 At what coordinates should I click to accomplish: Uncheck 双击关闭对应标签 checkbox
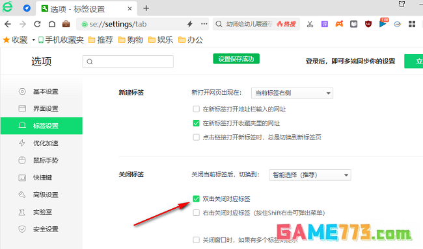point(196,198)
